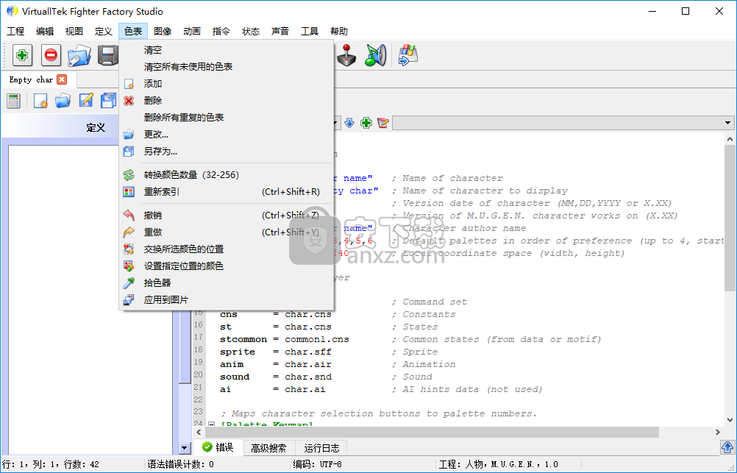Click the vertical scrollbar up arrow
Image resolution: width=737 pixels, height=473 pixels.
pos(730,139)
